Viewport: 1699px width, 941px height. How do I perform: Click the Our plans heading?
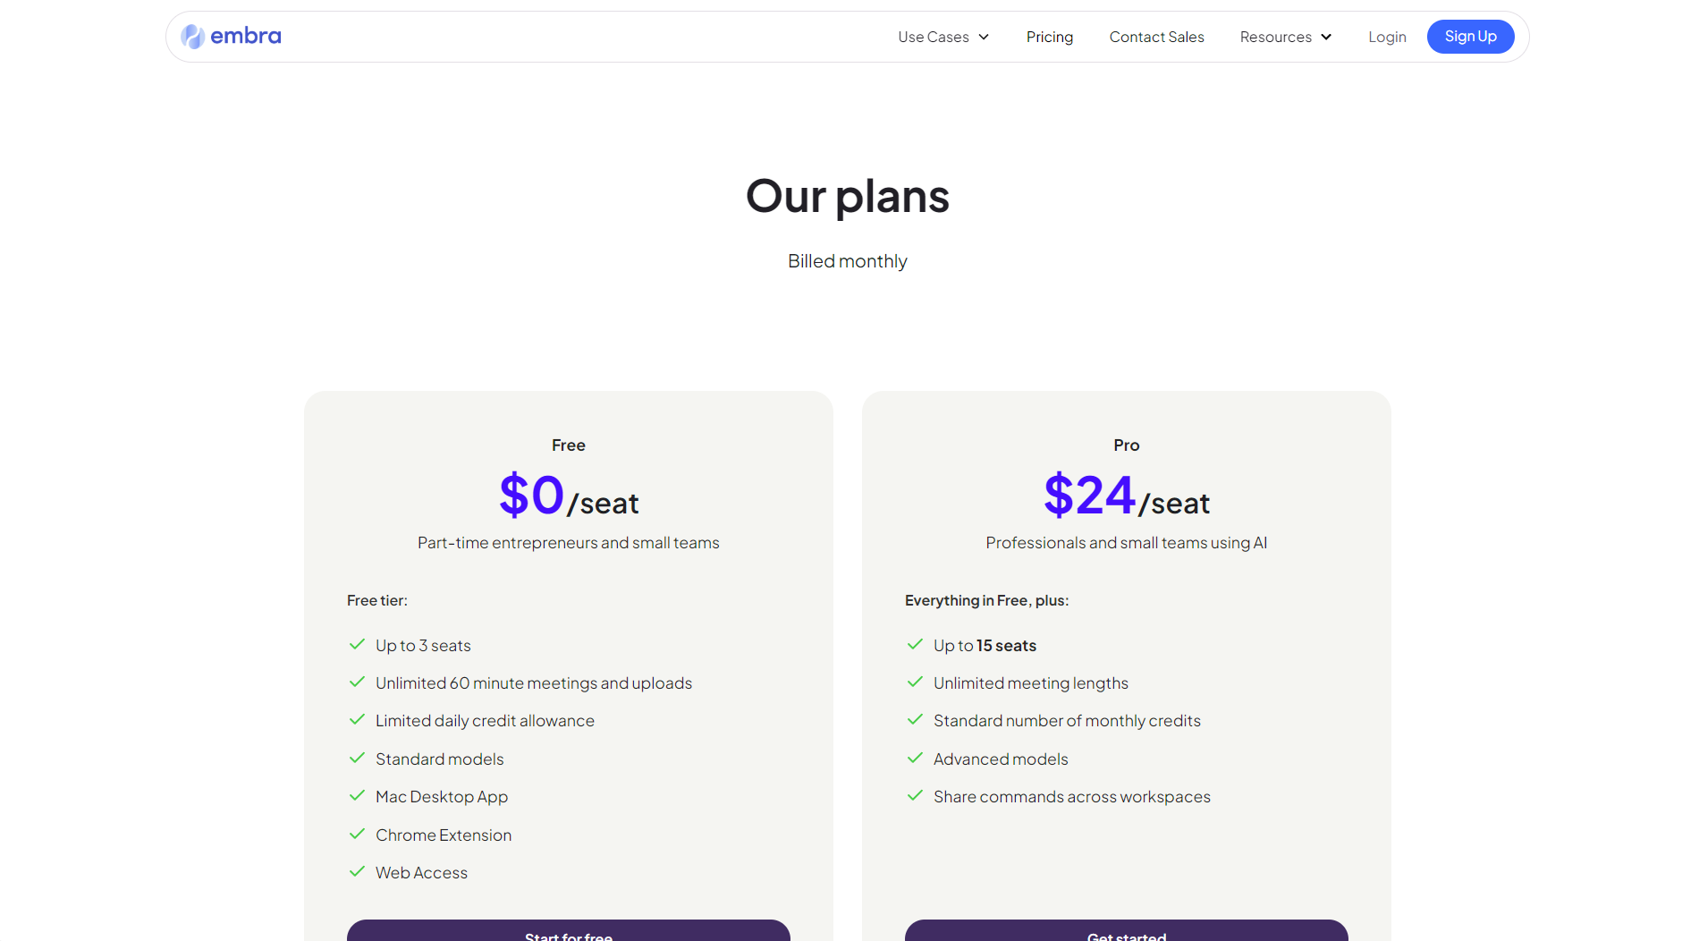[x=847, y=196]
